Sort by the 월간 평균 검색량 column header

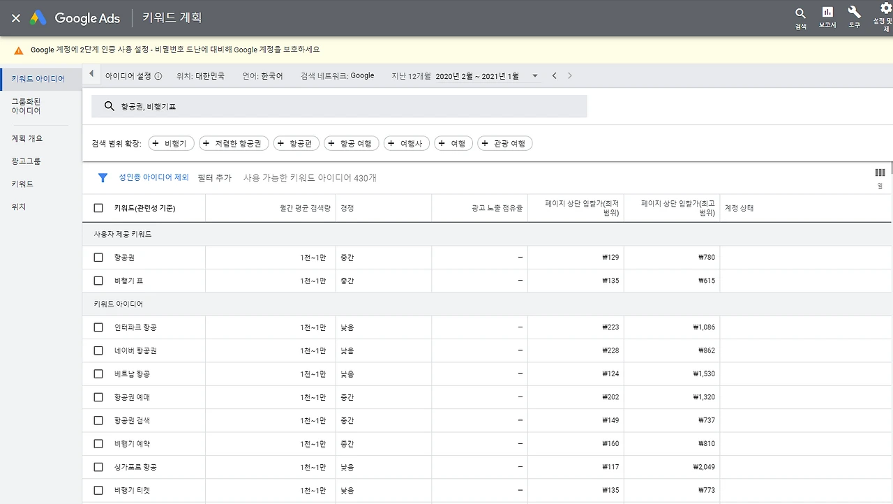pyautogui.click(x=306, y=208)
